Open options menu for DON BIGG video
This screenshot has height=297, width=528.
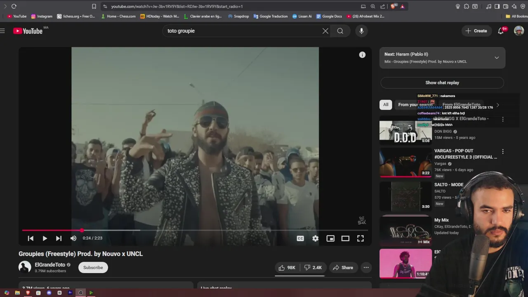pos(502,119)
